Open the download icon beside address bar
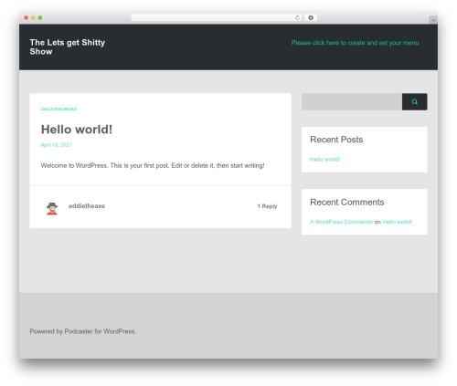The width and height of the screenshot is (457, 386). [x=311, y=17]
